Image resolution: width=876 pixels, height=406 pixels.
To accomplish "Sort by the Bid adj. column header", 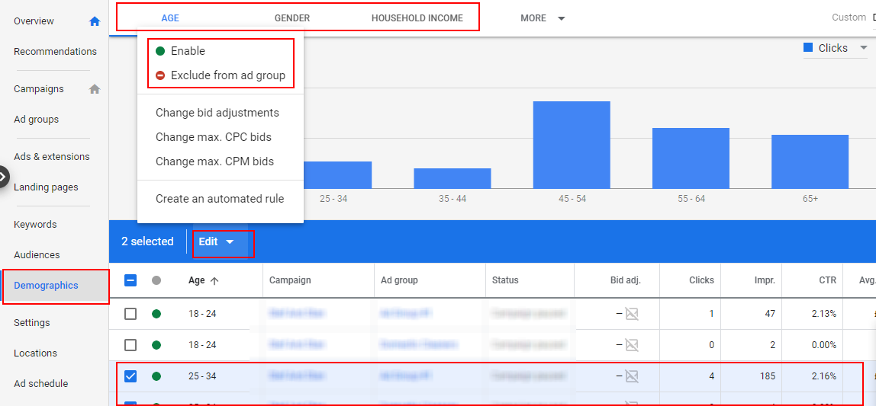I will click(625, 280).
